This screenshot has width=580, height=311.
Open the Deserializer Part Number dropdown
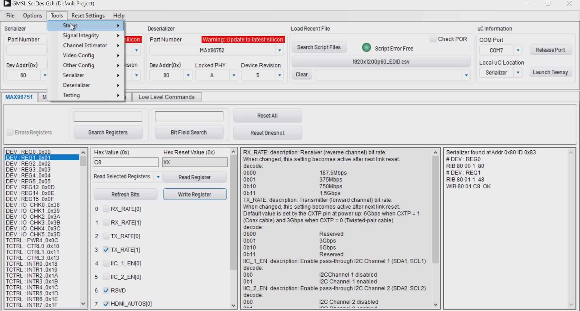pyautogui.click(x=279, y=50)
